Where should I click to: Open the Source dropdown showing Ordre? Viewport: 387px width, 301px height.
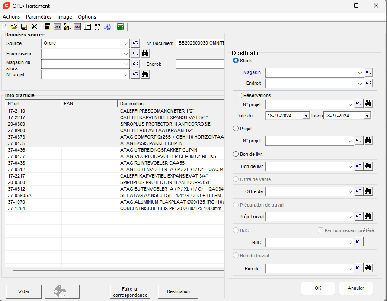pyautogui.click(x=126, y=43)
